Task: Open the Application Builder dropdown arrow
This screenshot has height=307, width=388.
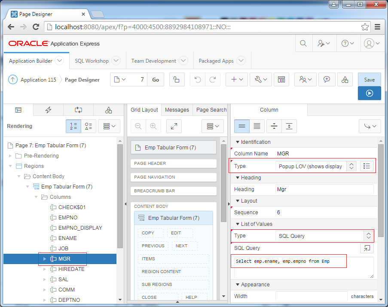Action: (59, 61)
